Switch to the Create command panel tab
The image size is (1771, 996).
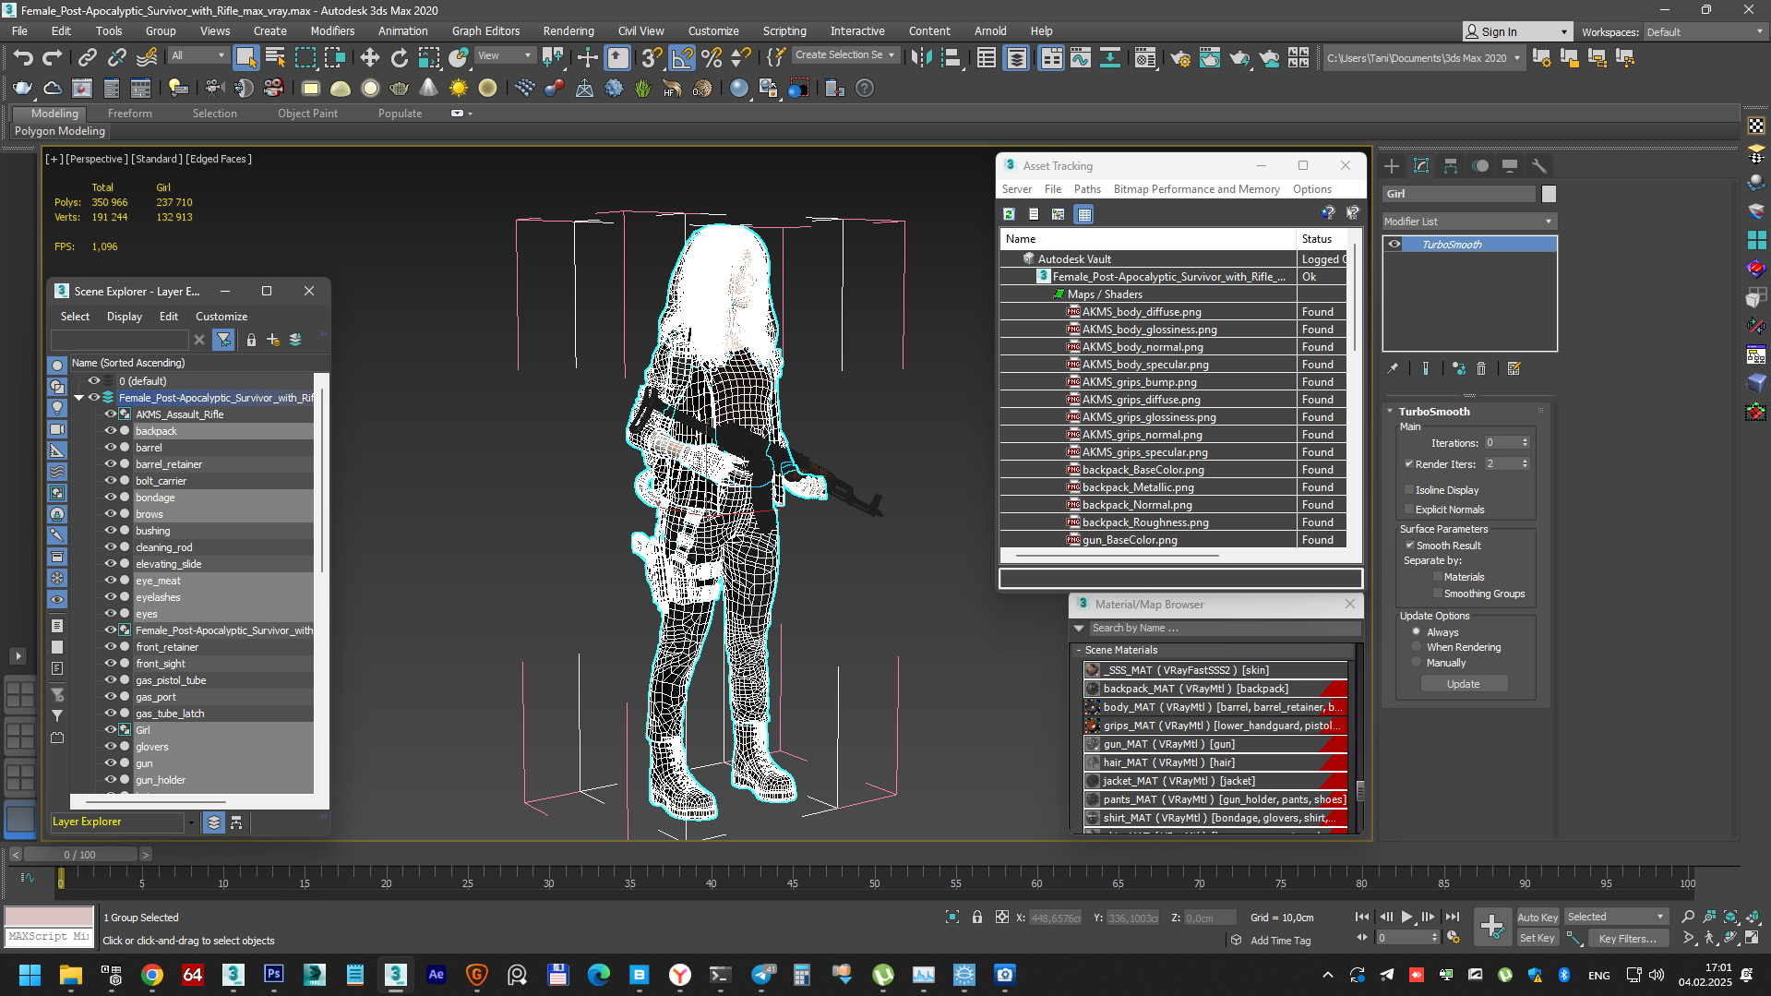(x=1392, y=166)
